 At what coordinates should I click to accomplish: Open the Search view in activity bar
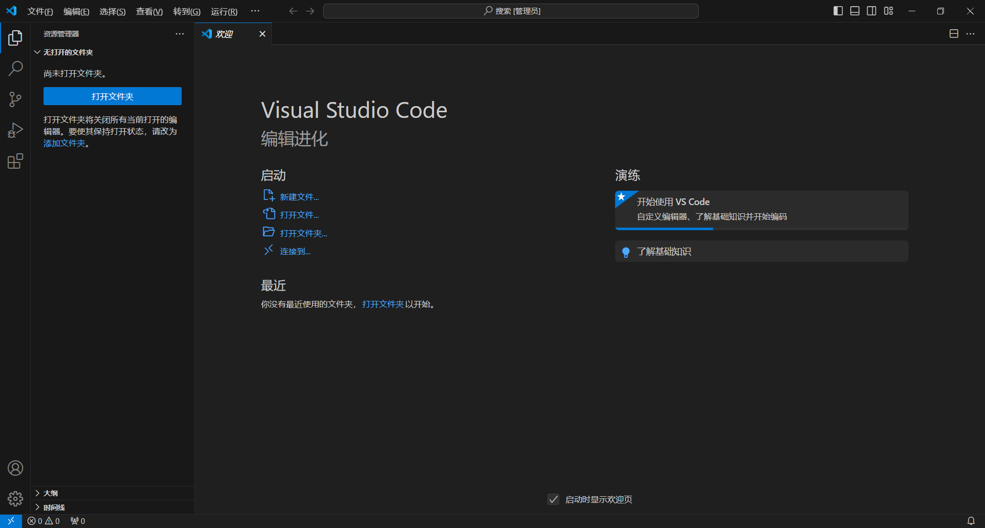coord(15,68)
